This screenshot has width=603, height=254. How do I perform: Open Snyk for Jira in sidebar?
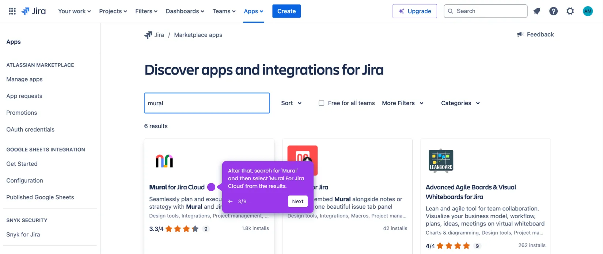(23, 235)
